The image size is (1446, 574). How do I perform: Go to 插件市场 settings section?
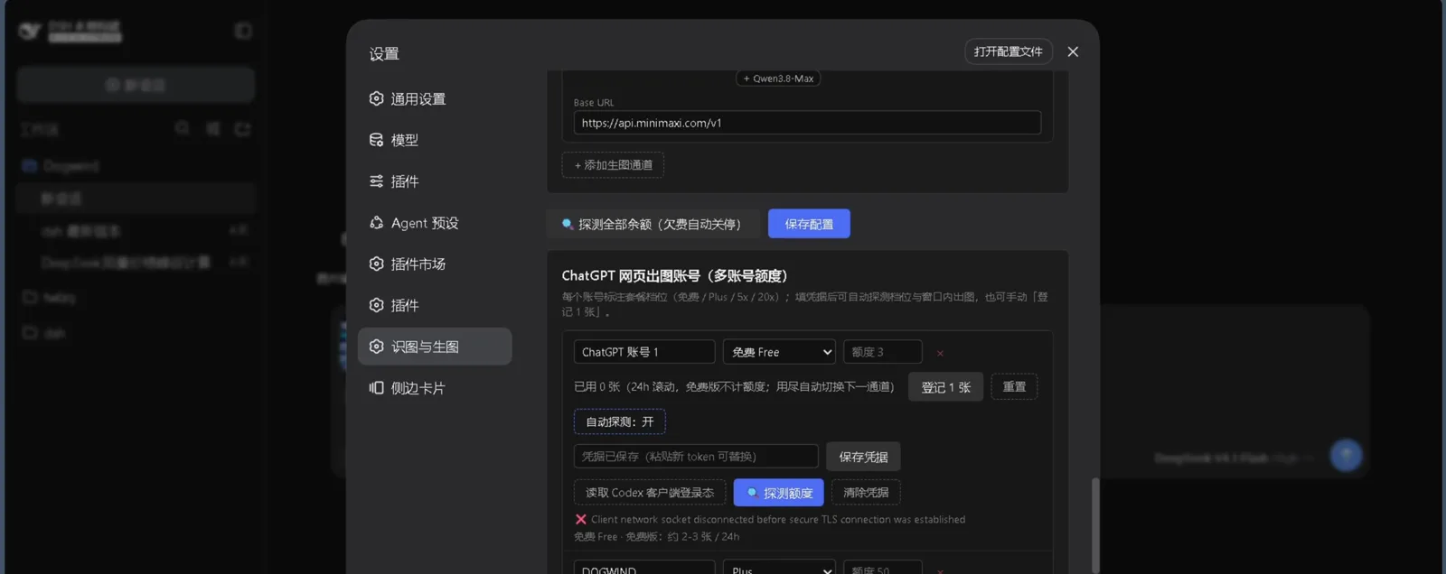pyautogui.click(x=435, y=264)
